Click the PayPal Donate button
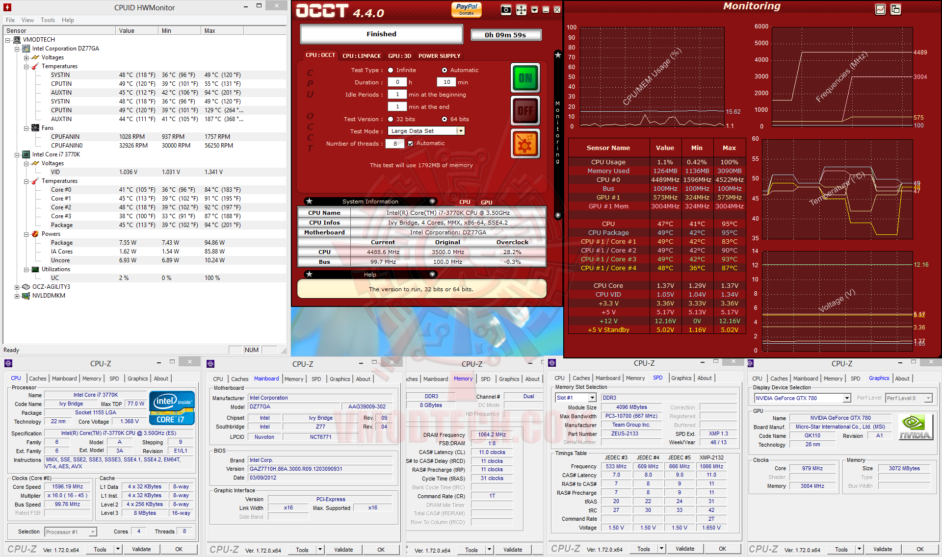Viewport: 942px width, 557px height. click(466, 9)
